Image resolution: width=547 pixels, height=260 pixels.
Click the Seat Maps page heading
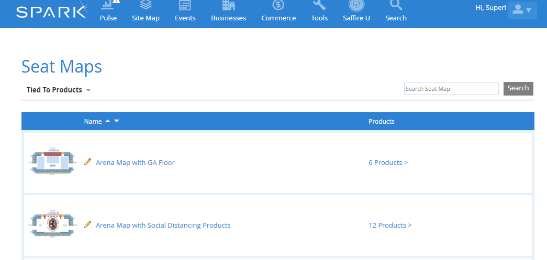62,66
